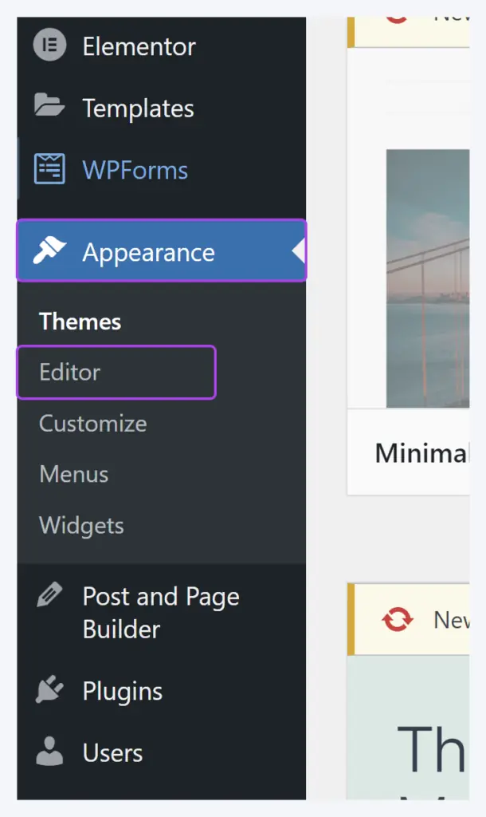Click the Users person icon
Image resolution: width=486 pixels, height=817 pixels.
[x=49, y=751]
